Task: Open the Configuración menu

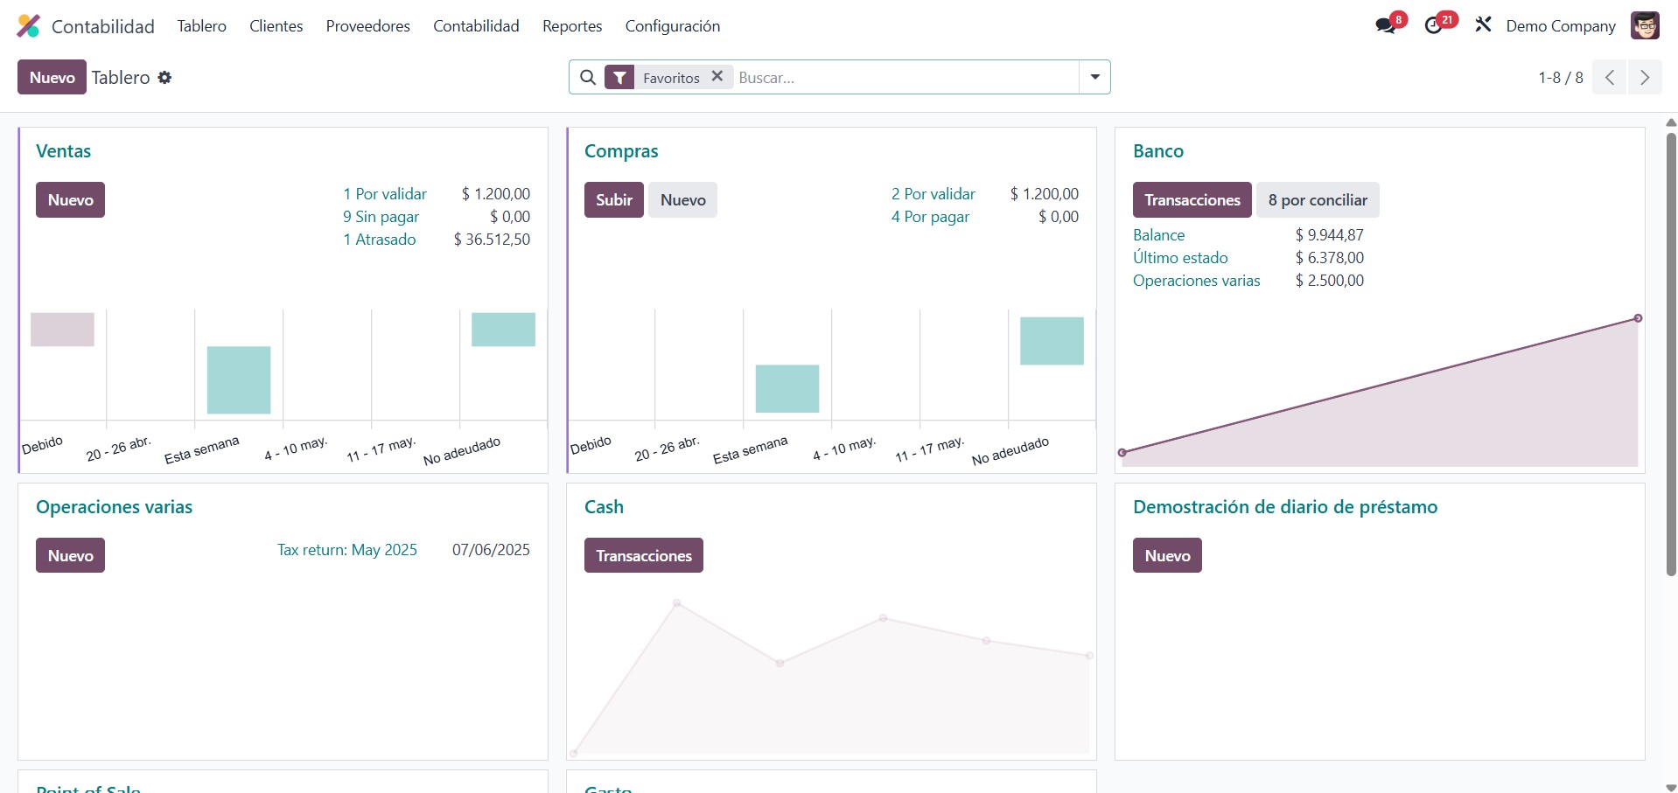Action: (672, 26)
